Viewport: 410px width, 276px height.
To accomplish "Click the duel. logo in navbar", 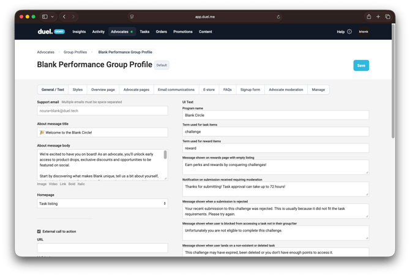I will [45, 32].
